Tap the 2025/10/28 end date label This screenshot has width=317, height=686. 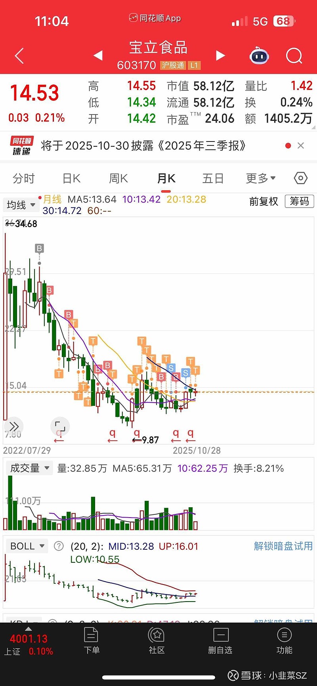pyautogui.click(x=197, y=451)
